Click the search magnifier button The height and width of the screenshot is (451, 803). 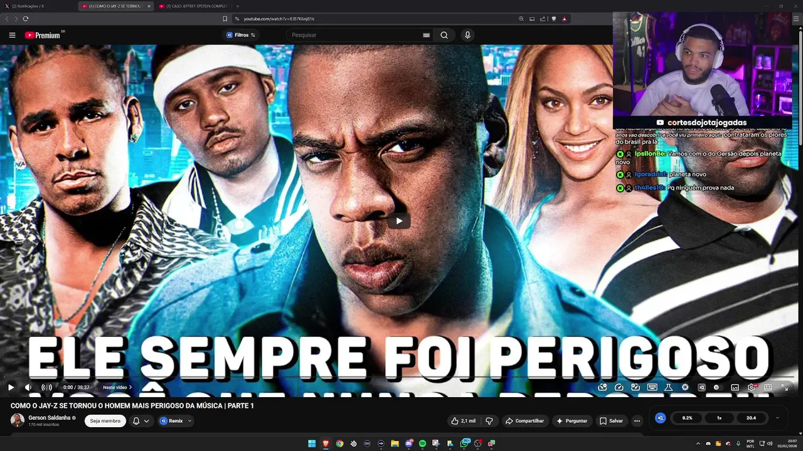(x=444, y=35)
